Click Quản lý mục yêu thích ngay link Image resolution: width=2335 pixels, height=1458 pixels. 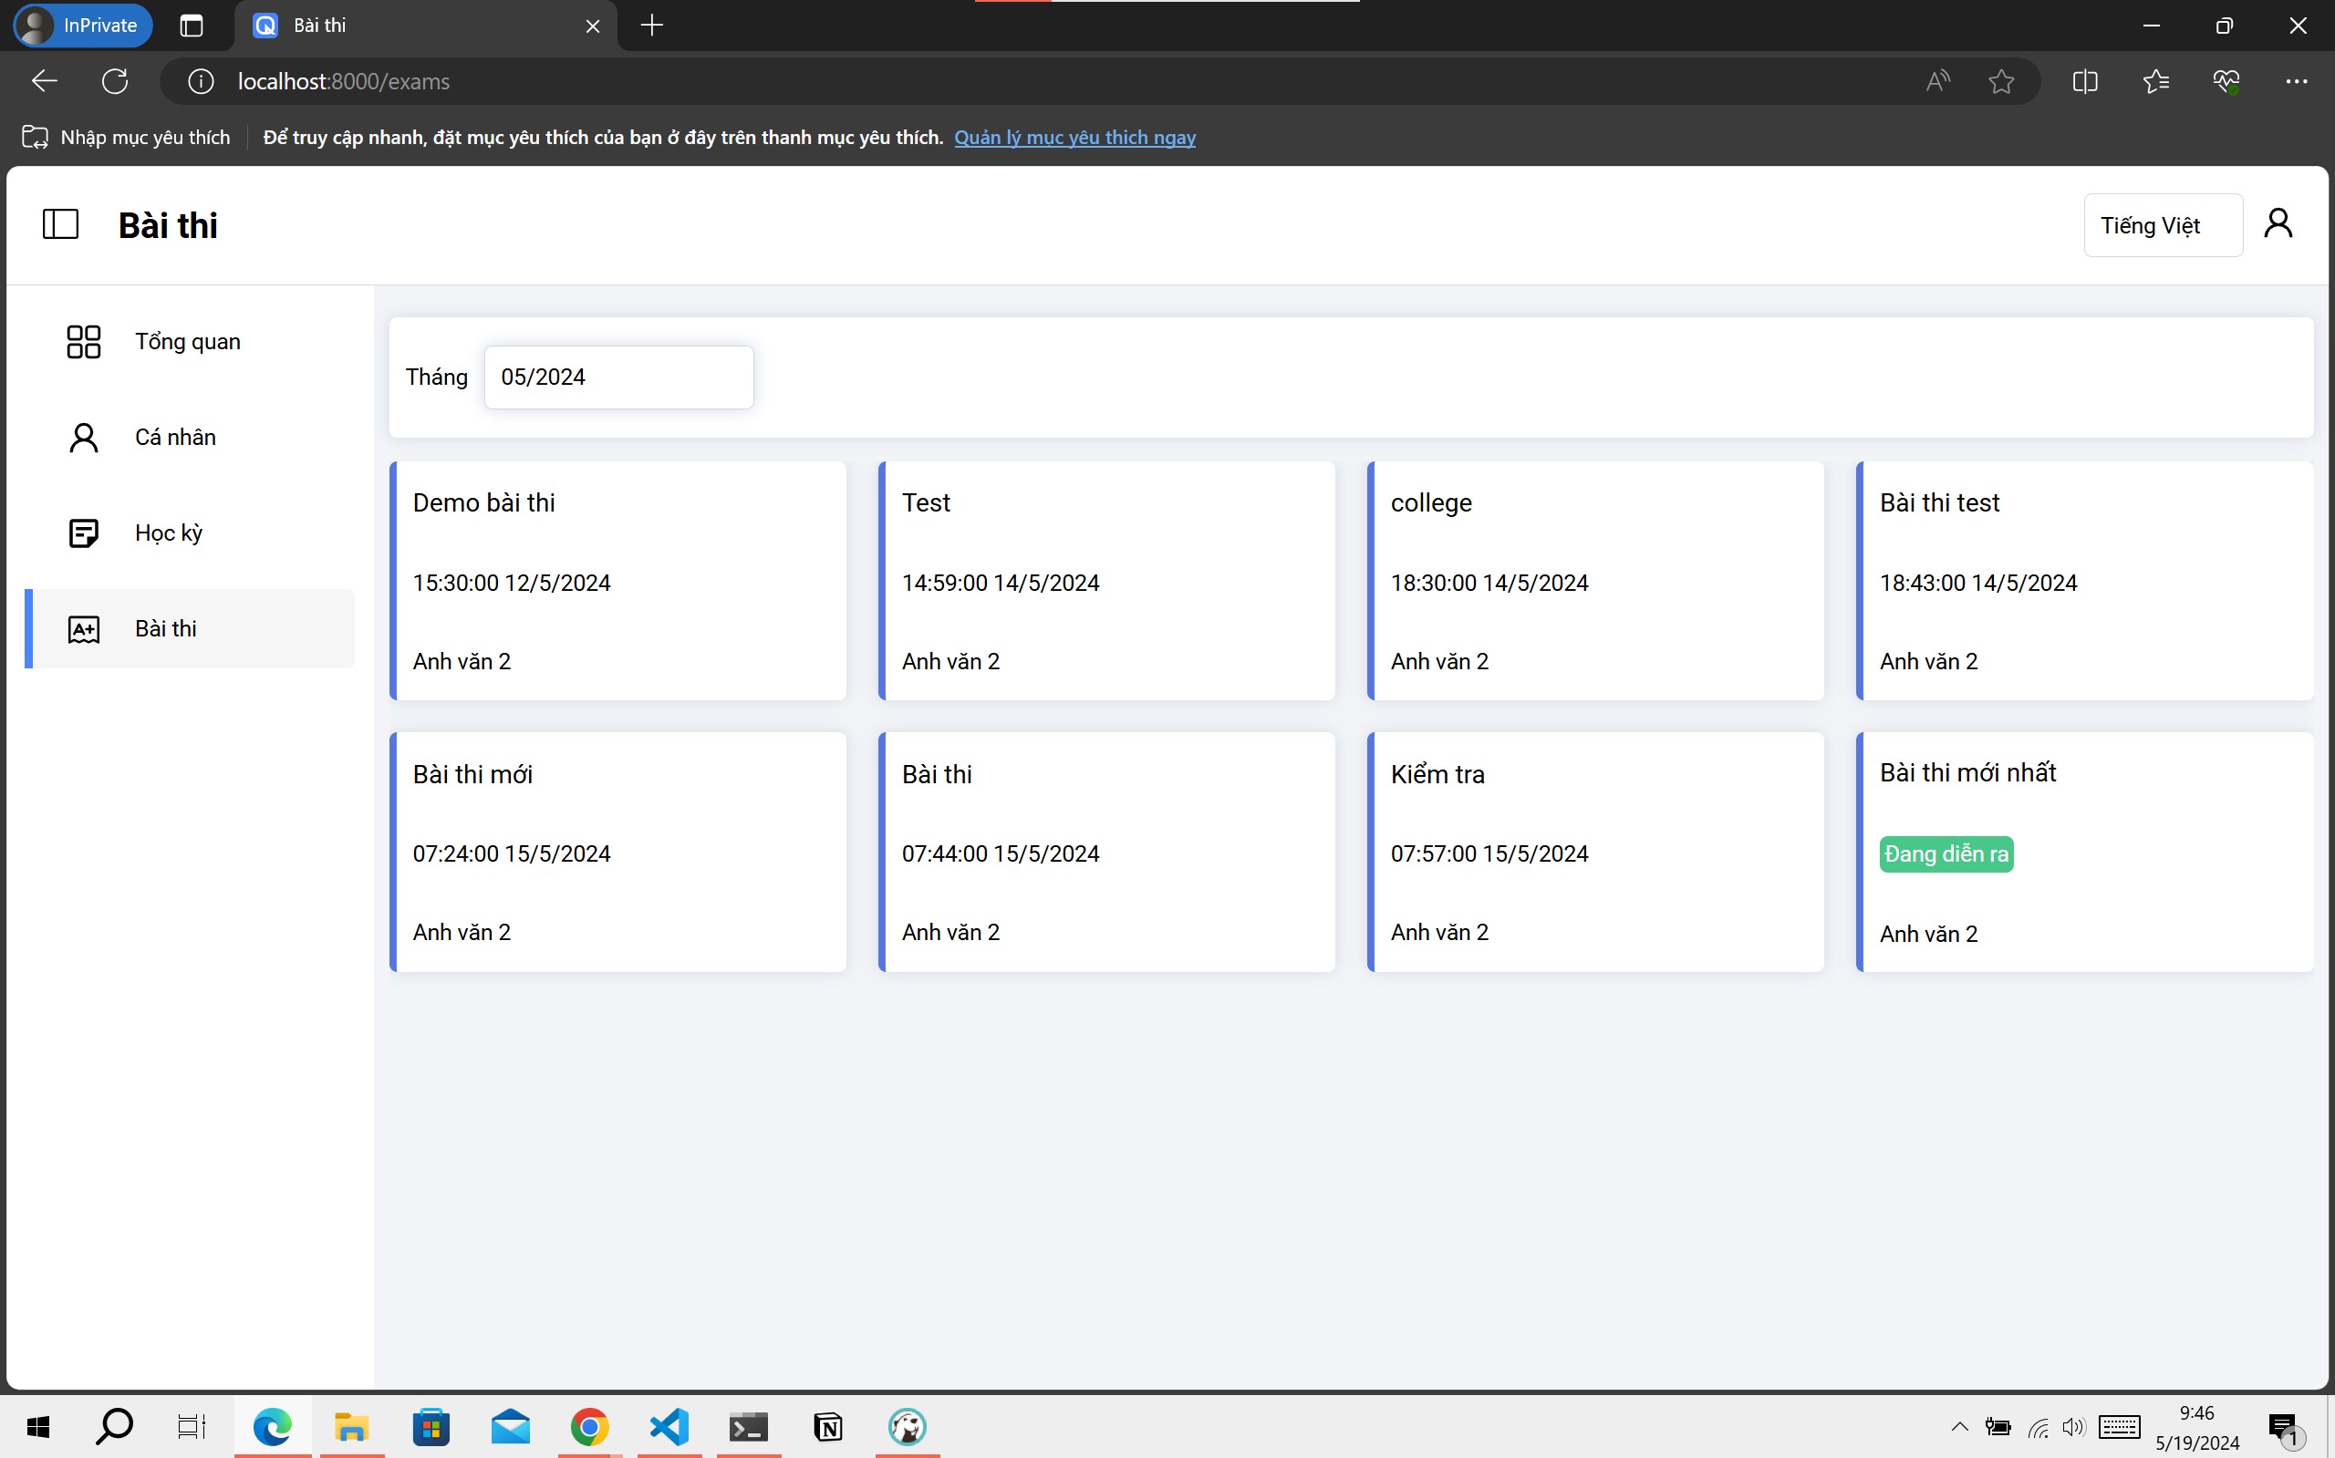pyautogui.click(x=1074, y=137)
